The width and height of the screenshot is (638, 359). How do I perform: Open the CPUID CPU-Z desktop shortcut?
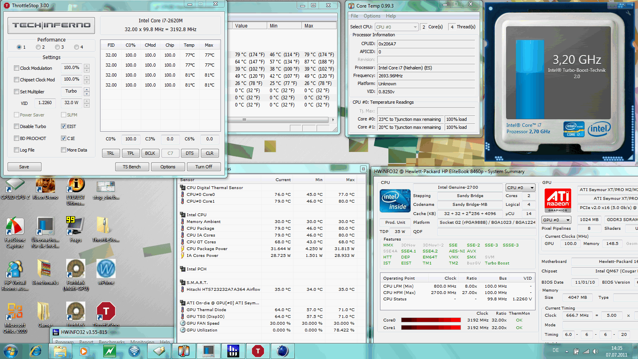click(15, 189)
